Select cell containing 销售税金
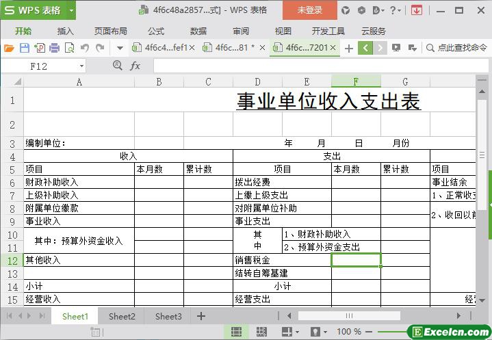 pos(282,261)
